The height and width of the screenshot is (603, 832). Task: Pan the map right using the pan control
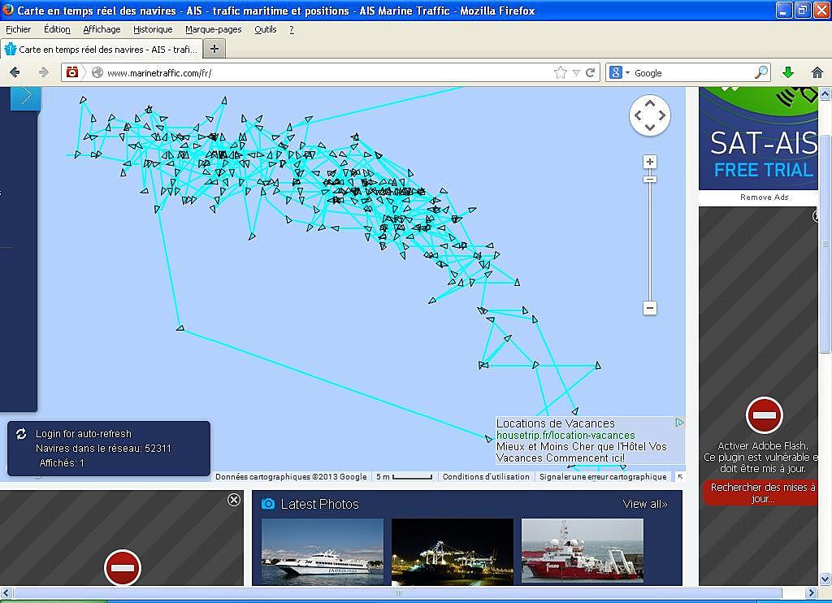[x=661, y=115]
